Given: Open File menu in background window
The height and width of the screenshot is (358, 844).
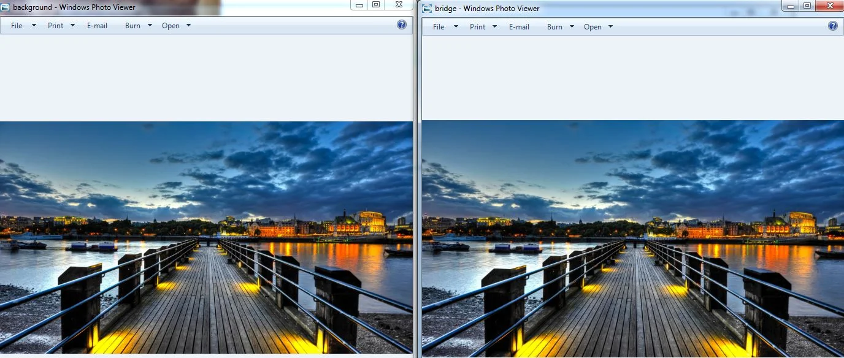Looking at the screenshot, I should [17, 26].
